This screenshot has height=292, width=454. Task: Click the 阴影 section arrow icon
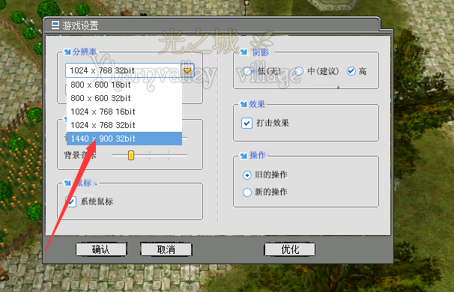coord(243,52)
